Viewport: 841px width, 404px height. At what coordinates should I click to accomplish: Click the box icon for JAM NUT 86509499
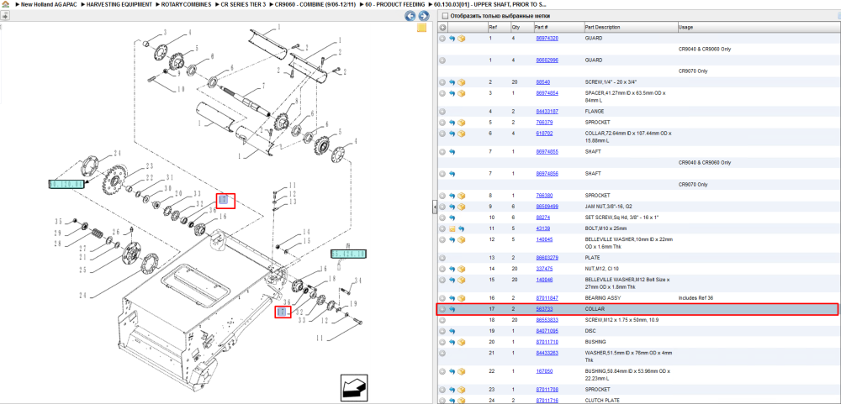tap(461, 207)
